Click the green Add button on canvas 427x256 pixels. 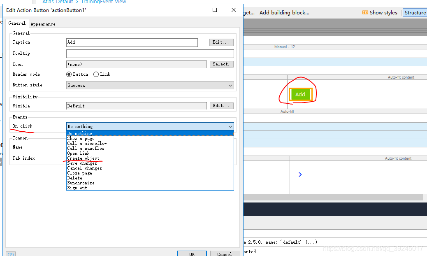click(x=300, y=94)
